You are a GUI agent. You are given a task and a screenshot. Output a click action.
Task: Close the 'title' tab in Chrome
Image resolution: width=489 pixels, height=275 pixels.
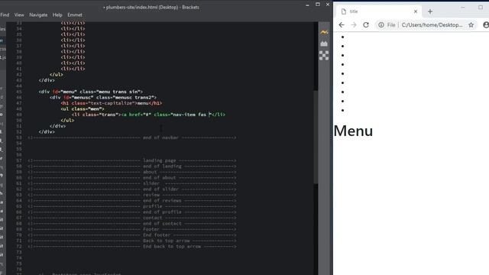click(416, 11)
